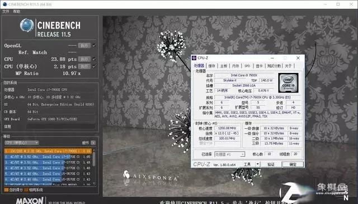The height and width of the screenshot is (204, 358).
Task: Click the Cinebench title bar app icon
Action: coord(4,4)
